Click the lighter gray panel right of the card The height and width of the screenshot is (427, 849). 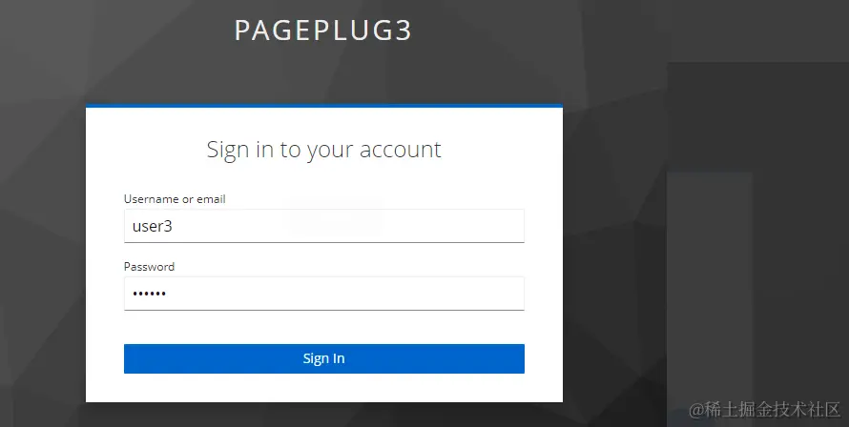(x=710, y=281)
